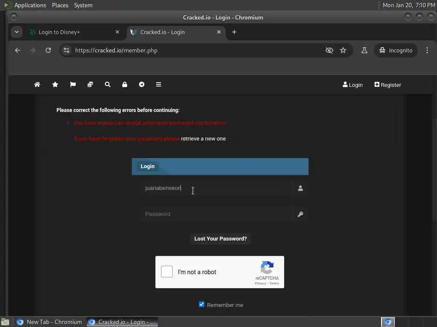Bookmark this page with the star icon

click(343, 50)
